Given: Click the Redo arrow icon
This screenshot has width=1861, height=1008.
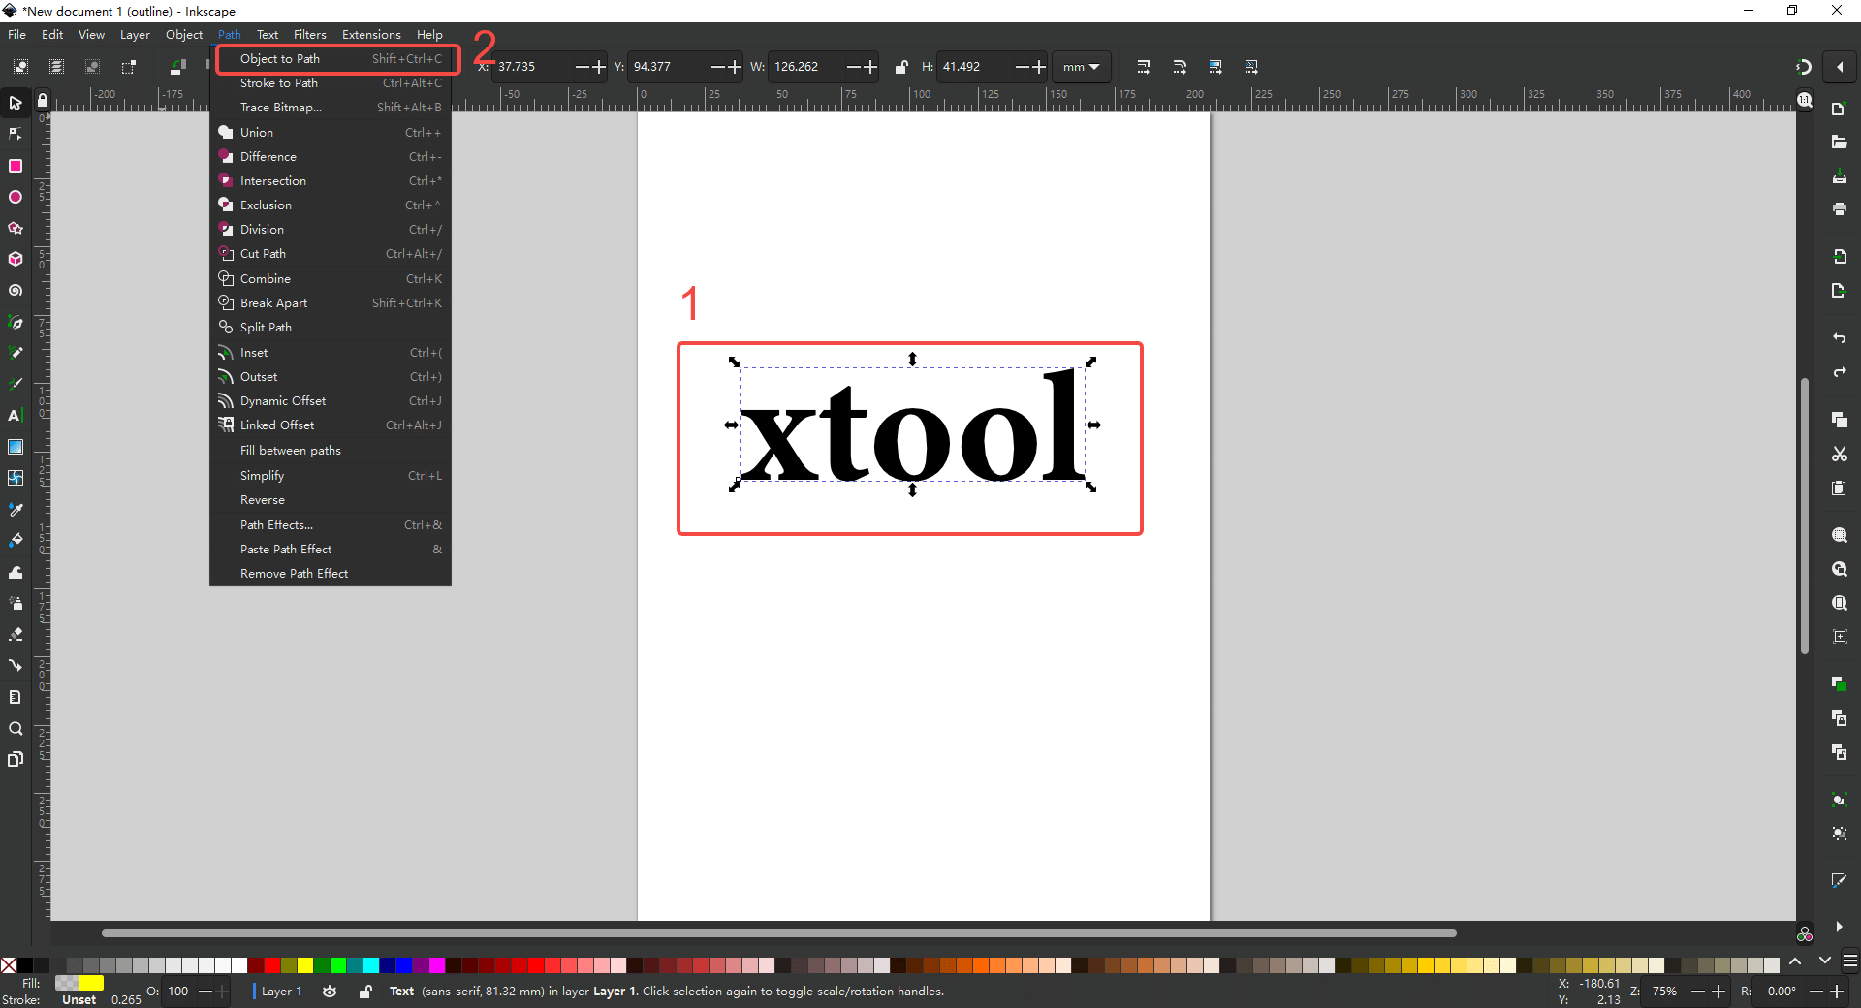Looking at the screenshot, I should (1839, 372).
